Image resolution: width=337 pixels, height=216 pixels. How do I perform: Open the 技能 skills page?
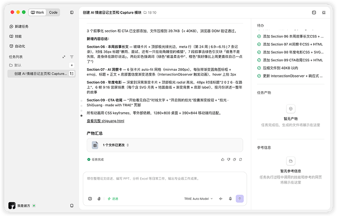tap(16, 36)
